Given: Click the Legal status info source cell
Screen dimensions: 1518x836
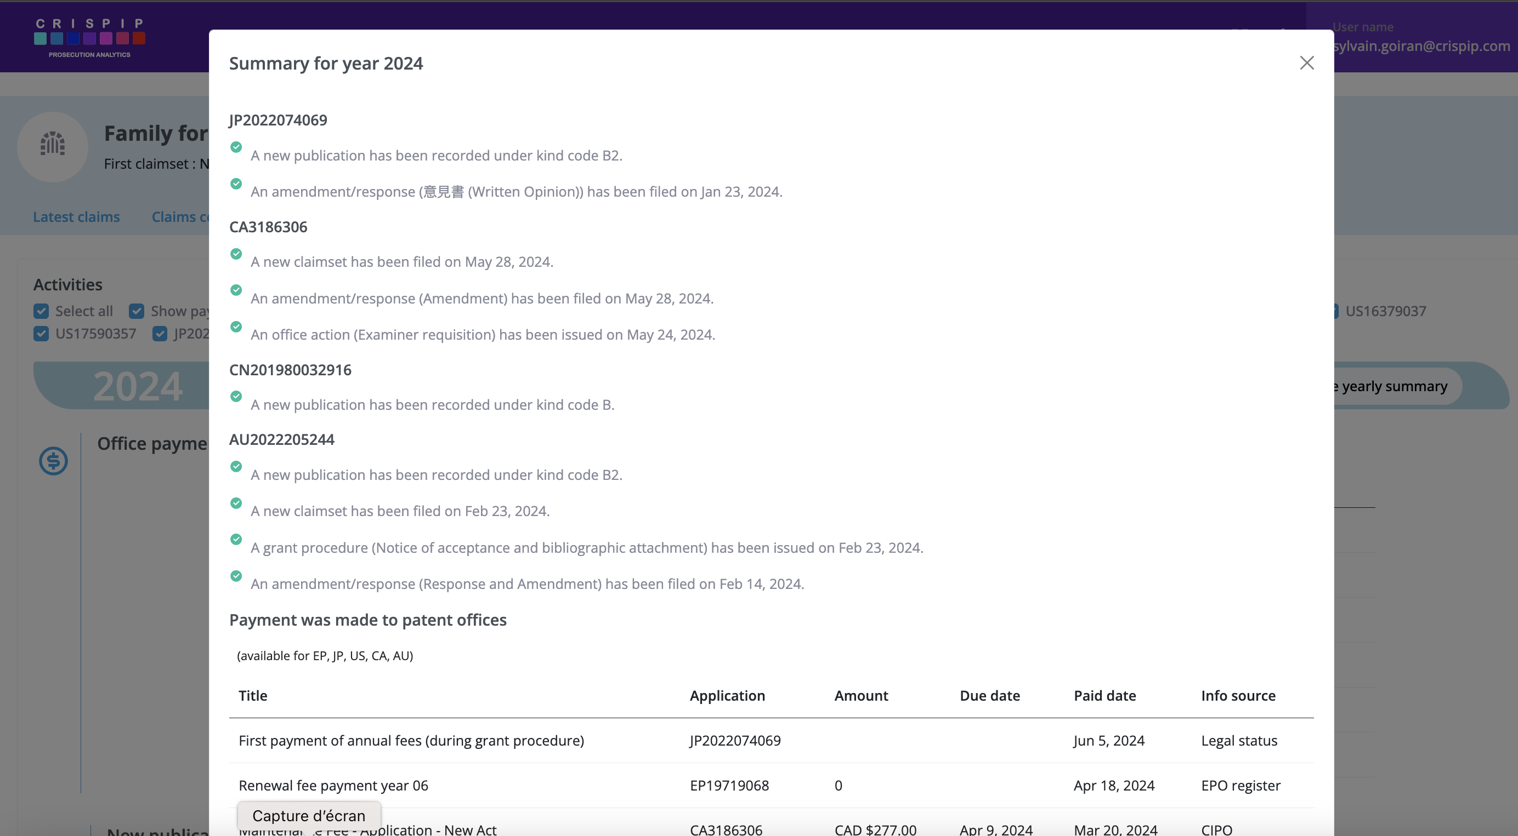Looking at the screenshot, I should (x=1239, y=741).
